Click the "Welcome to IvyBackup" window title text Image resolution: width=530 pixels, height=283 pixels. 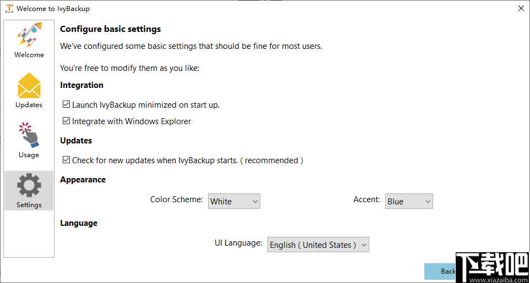(x=53, y=9)
